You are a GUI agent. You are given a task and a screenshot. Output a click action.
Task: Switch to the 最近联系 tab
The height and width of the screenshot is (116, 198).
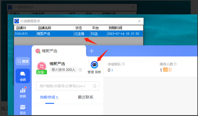tap(86, 97)
